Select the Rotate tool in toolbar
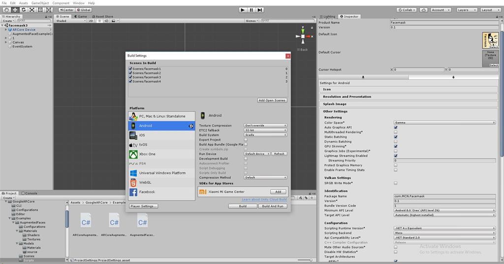The width and height of the screenshot is (504, 264). [24, 10]
